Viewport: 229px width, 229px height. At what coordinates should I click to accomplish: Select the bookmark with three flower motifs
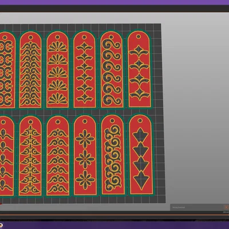[x=85, y=156]
